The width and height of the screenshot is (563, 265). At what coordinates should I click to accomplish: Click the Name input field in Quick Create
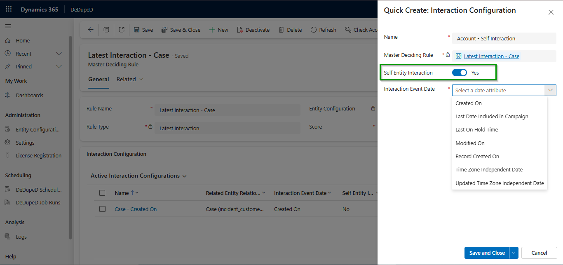504,38
